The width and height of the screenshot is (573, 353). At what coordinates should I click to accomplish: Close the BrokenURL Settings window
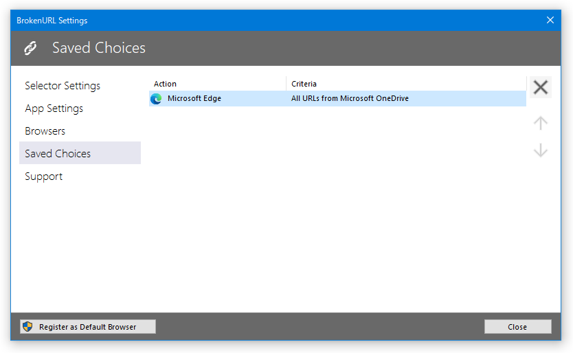550,20
